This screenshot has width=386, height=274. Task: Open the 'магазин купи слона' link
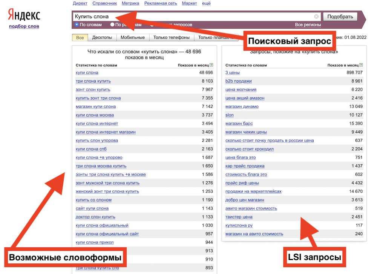[x=96, y=107]
